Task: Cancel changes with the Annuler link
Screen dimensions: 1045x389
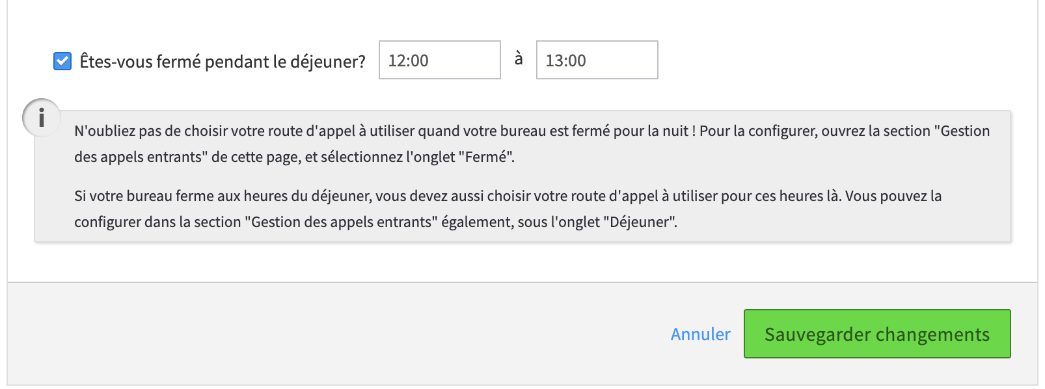Action: 701,334
